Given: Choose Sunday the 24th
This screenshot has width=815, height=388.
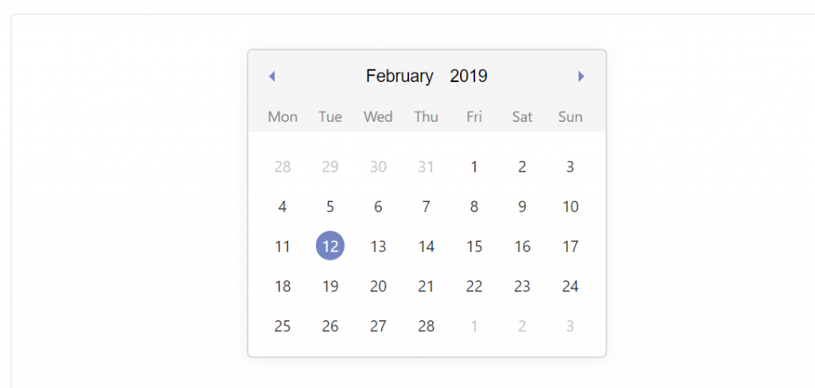Looking at the screenshot, I should click(571, 286).
